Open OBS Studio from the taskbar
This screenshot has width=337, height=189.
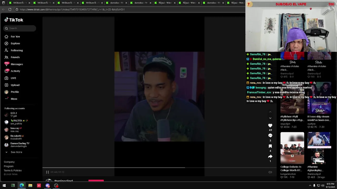point(56,186)
